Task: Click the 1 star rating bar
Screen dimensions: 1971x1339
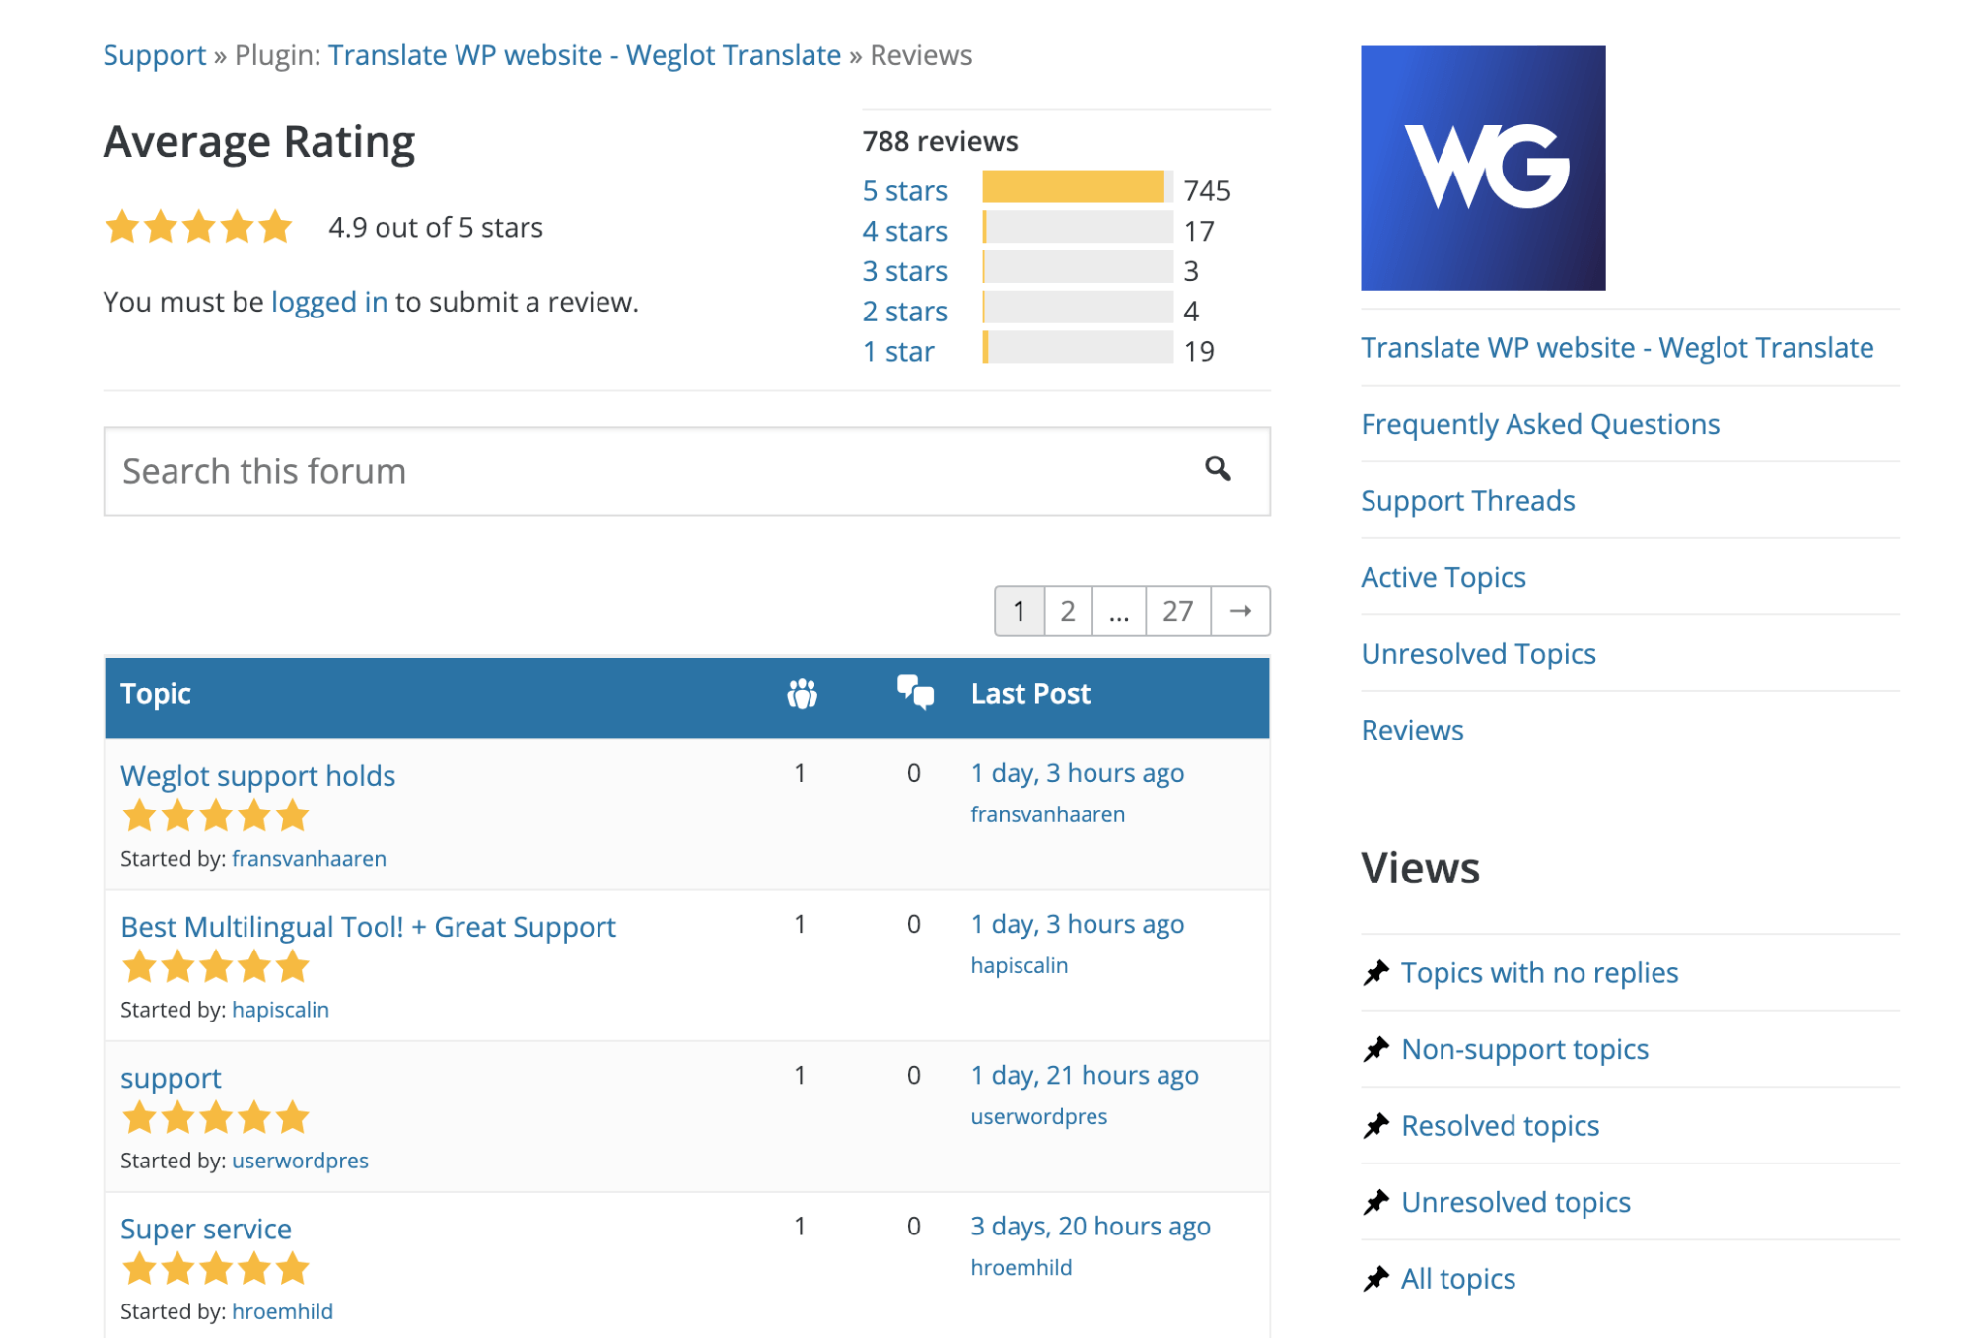Action: pyautogui.click(x=1078, y=348)
